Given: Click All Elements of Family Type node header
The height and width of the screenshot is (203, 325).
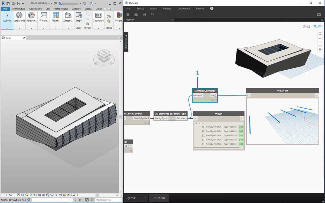Looking at the screenshot, I should (x=170, y=114).
